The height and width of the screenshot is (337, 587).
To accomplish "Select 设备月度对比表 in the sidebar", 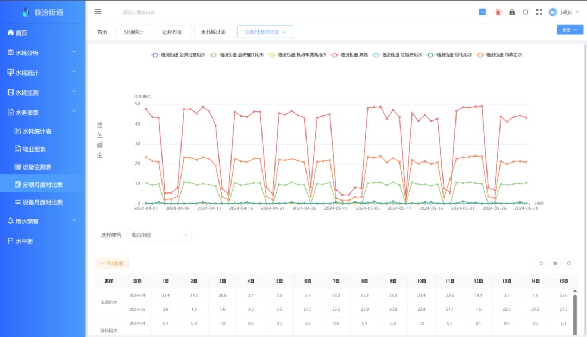I will coord(42,202).
